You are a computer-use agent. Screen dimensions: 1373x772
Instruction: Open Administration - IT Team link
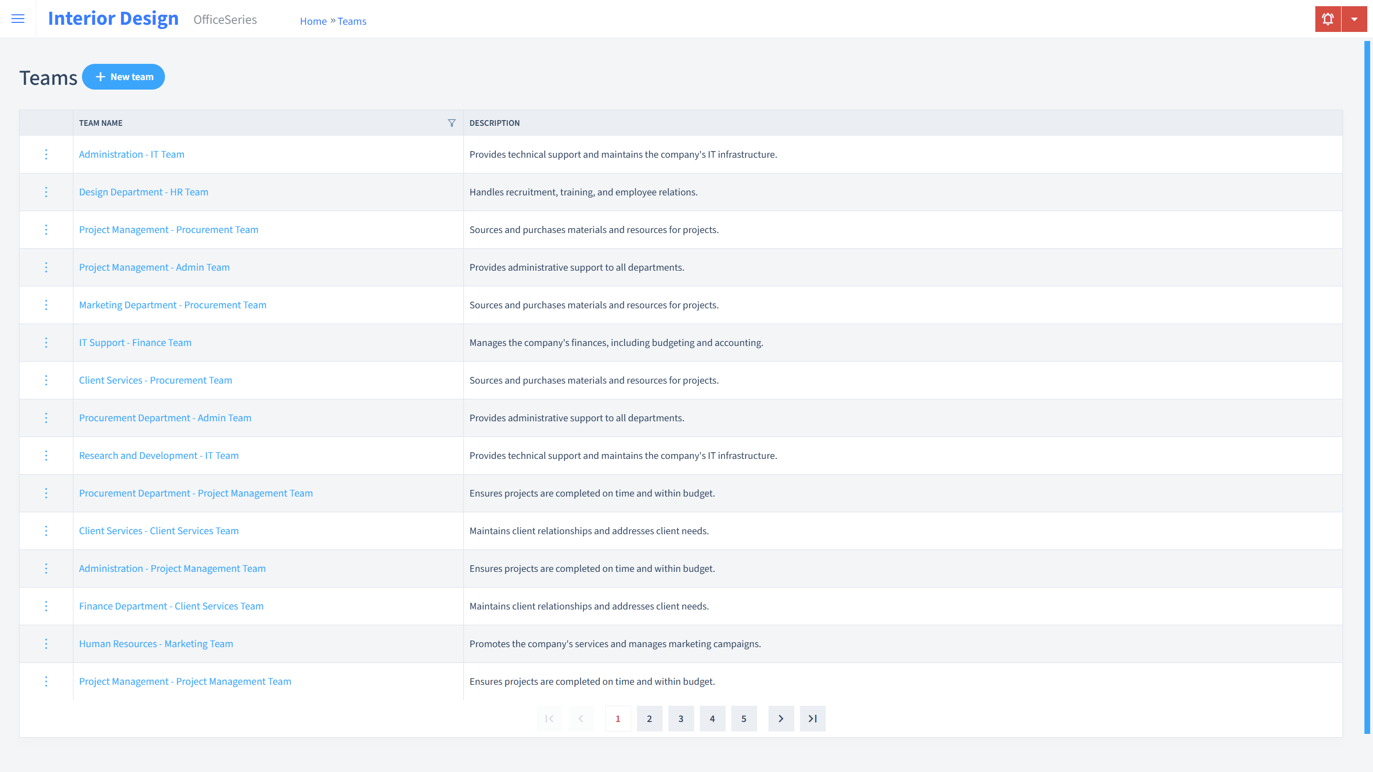coord(132,153)
